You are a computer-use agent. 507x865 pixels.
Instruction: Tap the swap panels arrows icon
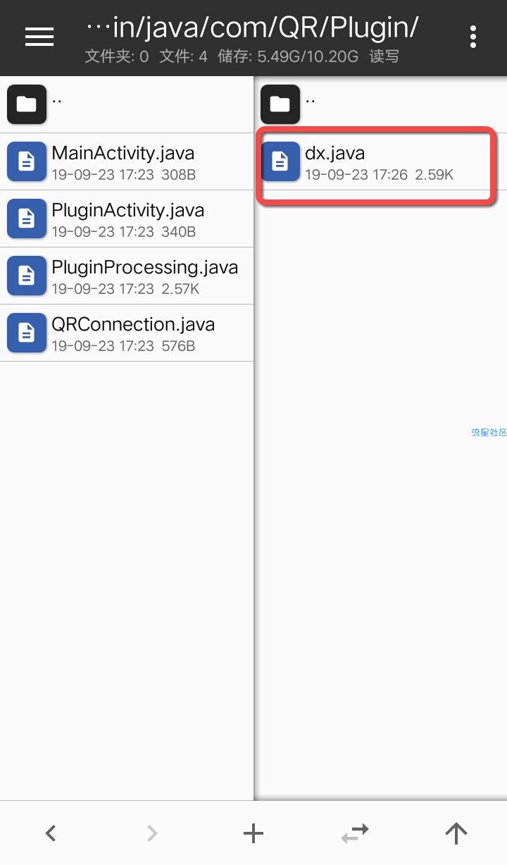(355, 833)
